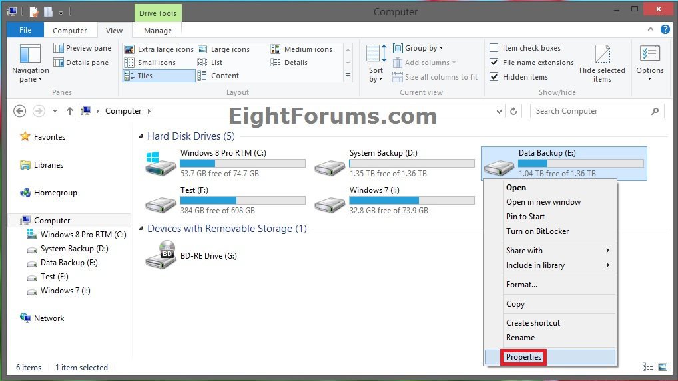Open the Customize Quick Access Toolbar arrow
Viewport: 678px width, 381px height.
[x=61, y=13]
